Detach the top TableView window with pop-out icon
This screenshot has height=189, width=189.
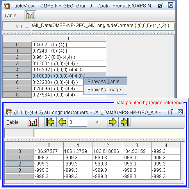(160, 5)
